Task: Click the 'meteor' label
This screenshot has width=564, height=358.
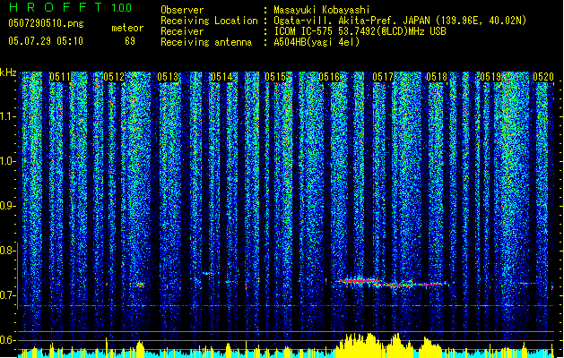Action: pyautogui.click(x=127, y=28)
